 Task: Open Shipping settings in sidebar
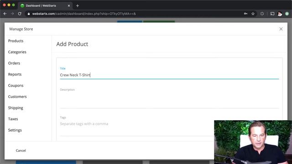point(16,108)
